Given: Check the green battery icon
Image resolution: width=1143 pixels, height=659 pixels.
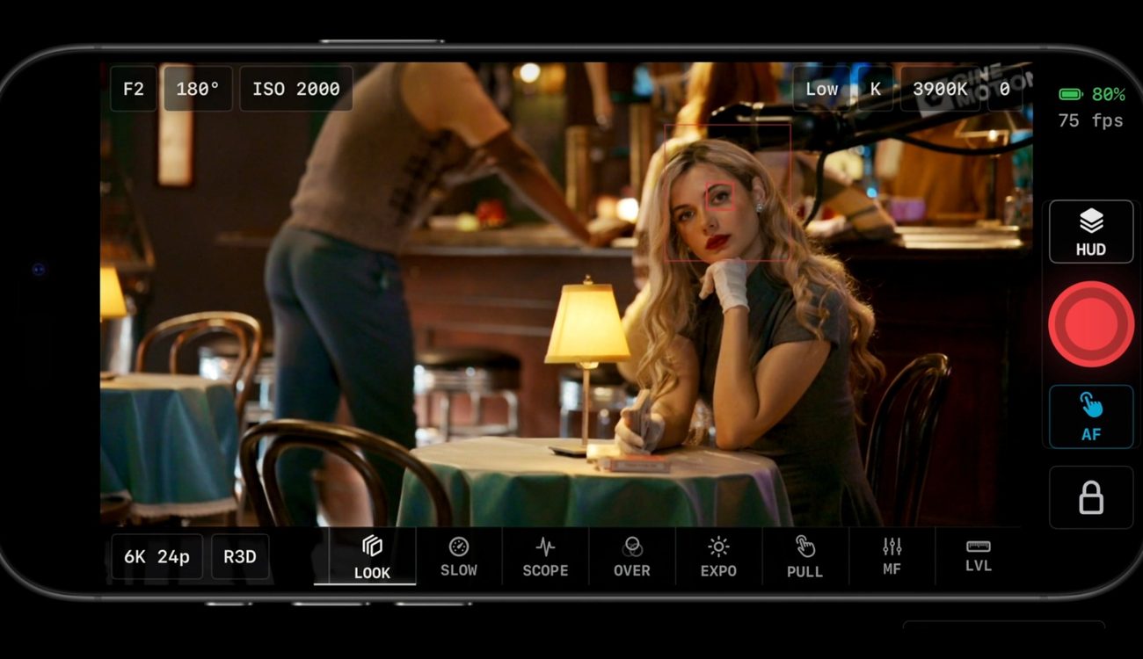Looking at the screenshot, I should (x=1070, y=94).
